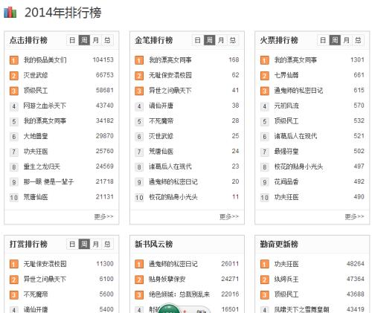Open 无耻保安混校园 in 金笔排行榜

click(x=170, y=75)
